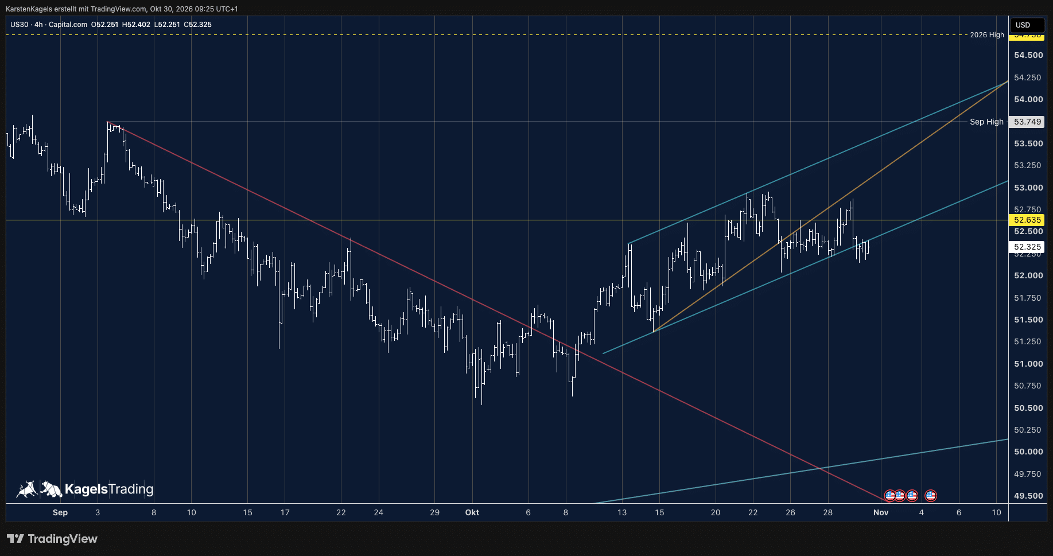Click the US30 symbol name in the chart legend

[x=19, y=25]
